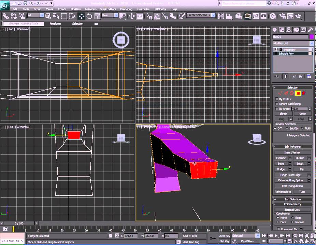Screen dimensions: 316x245
Task: Select SubObj preview selection radio
Action: pos(287,128)
